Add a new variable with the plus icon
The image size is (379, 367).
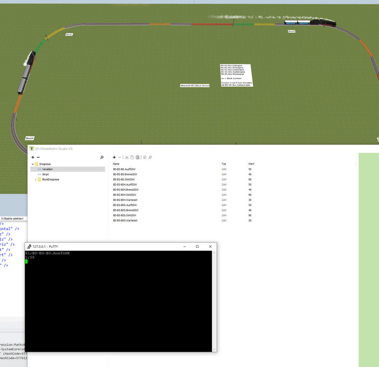tap(114, 157)
